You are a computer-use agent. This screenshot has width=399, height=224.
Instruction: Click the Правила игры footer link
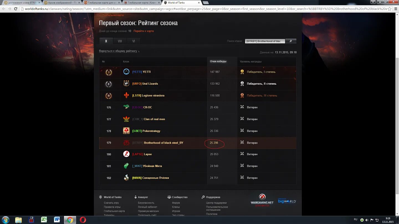(112, 207)
